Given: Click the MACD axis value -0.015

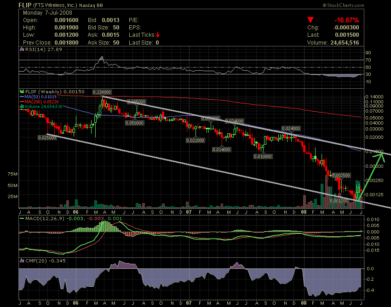Looking at the screenshot, I should (373, 250).
